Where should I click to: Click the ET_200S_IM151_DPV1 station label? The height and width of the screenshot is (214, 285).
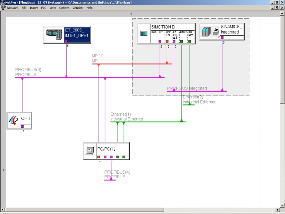tap(77, 33)
